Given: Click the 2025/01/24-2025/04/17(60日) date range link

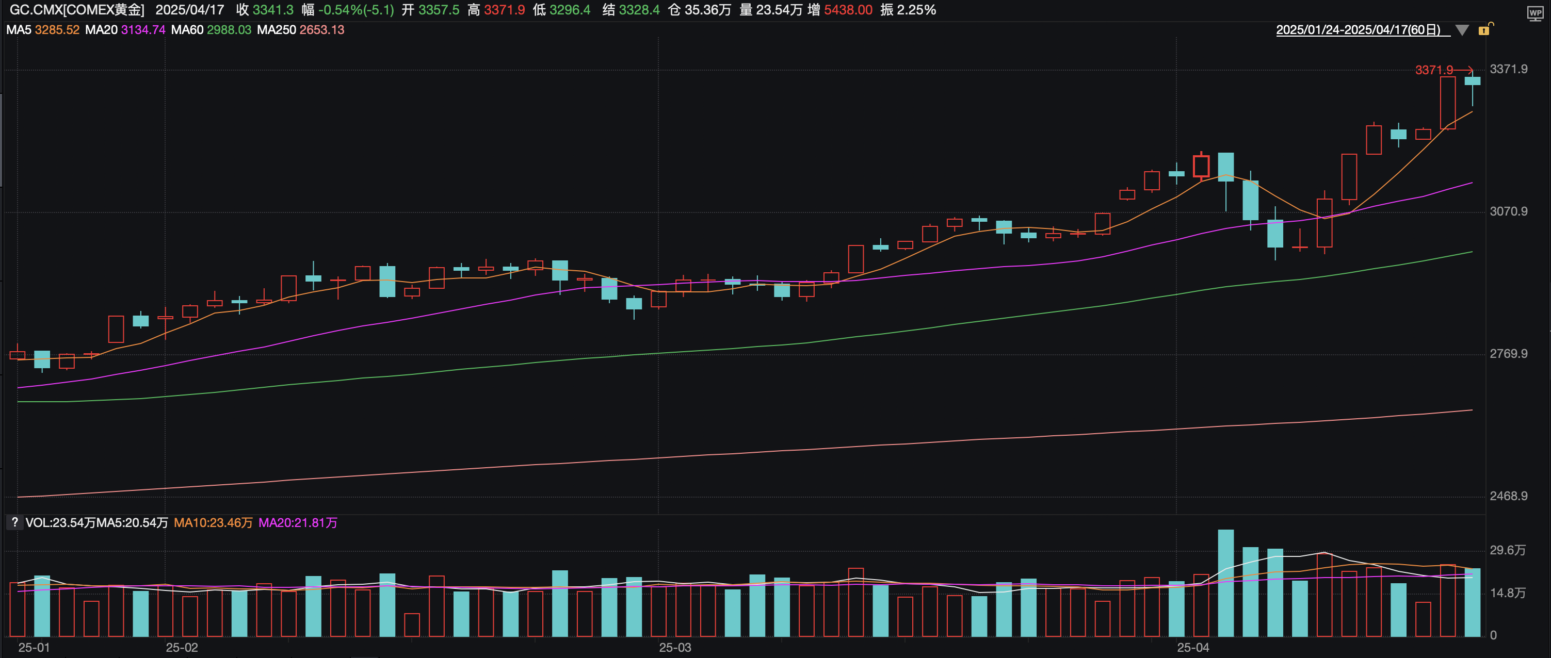Looking at the screenshot, I should click(x=1358, y=30).
